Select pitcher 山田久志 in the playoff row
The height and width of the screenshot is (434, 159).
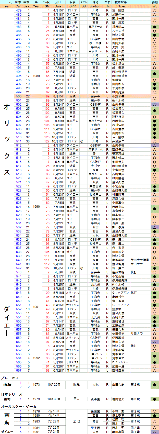(x=118, y=385)
